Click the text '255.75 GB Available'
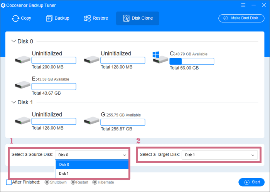270x192 pixels. (124, 115)
